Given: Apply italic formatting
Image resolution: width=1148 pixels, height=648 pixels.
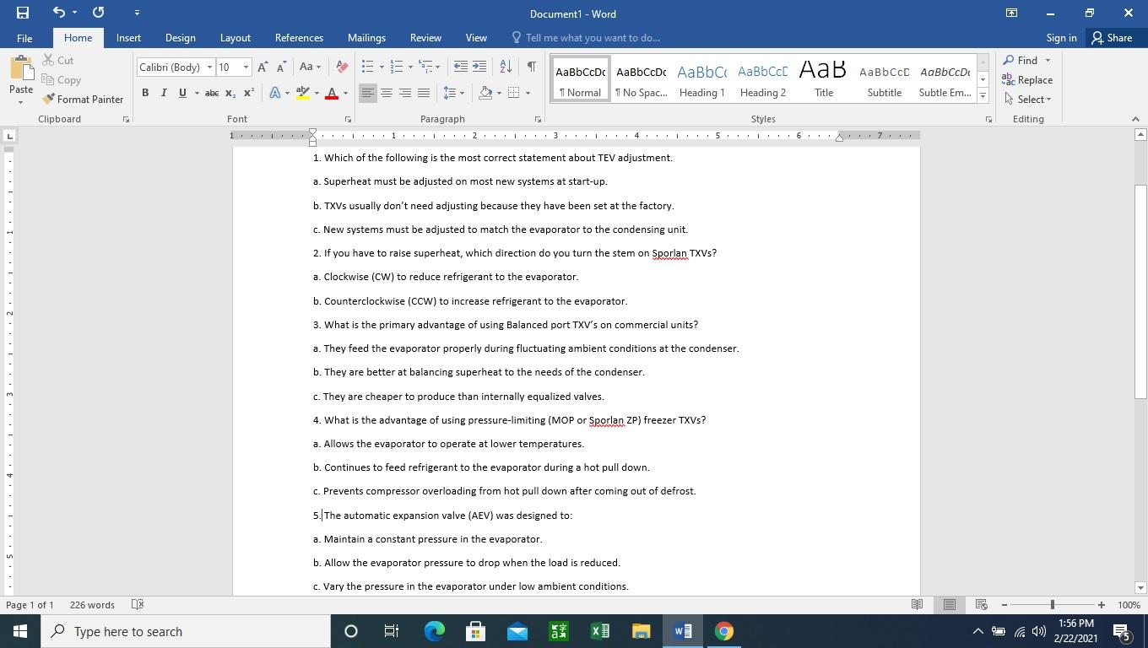Looking at the screenshot, I should pos(163,93).
